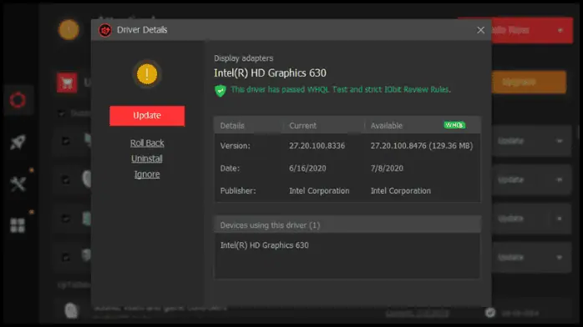
Task: Select the Intel(R) HD Graphics 630 device entry
Action: click(265, 245)
